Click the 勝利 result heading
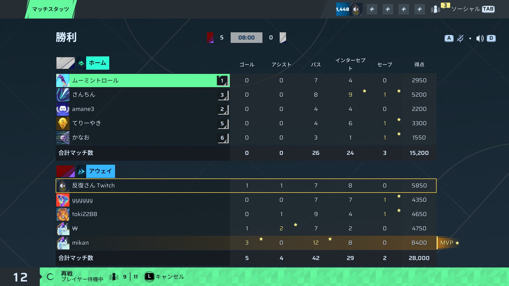 (x=66, y=37)
